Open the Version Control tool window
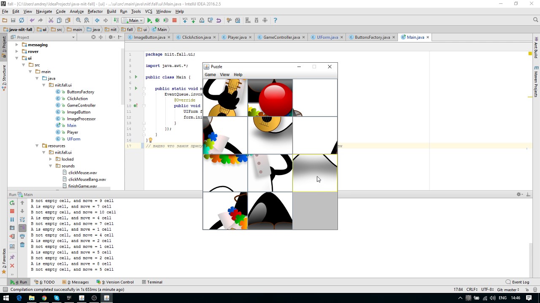The image size is (540, 303). click(x=115, y=282)
